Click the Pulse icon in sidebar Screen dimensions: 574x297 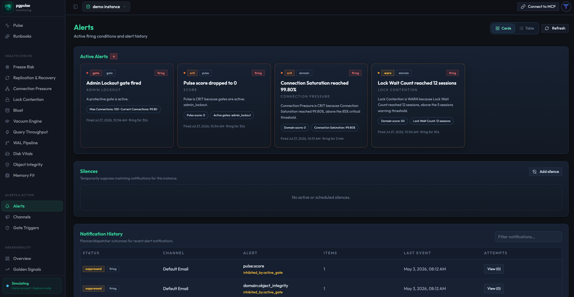tap(8, 25)
